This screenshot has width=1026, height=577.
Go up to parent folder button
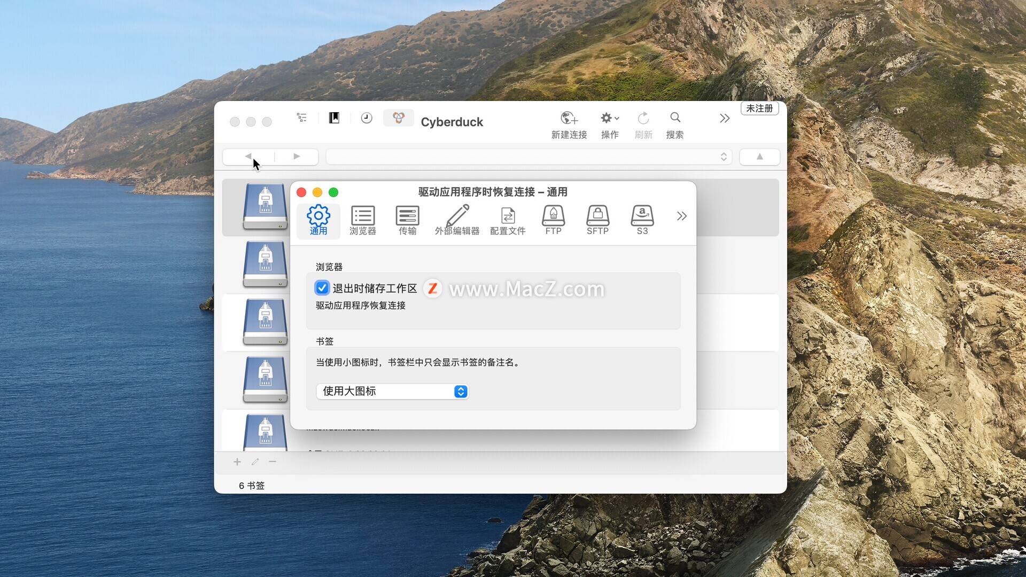pyautogui.click(x=759, y=157)
